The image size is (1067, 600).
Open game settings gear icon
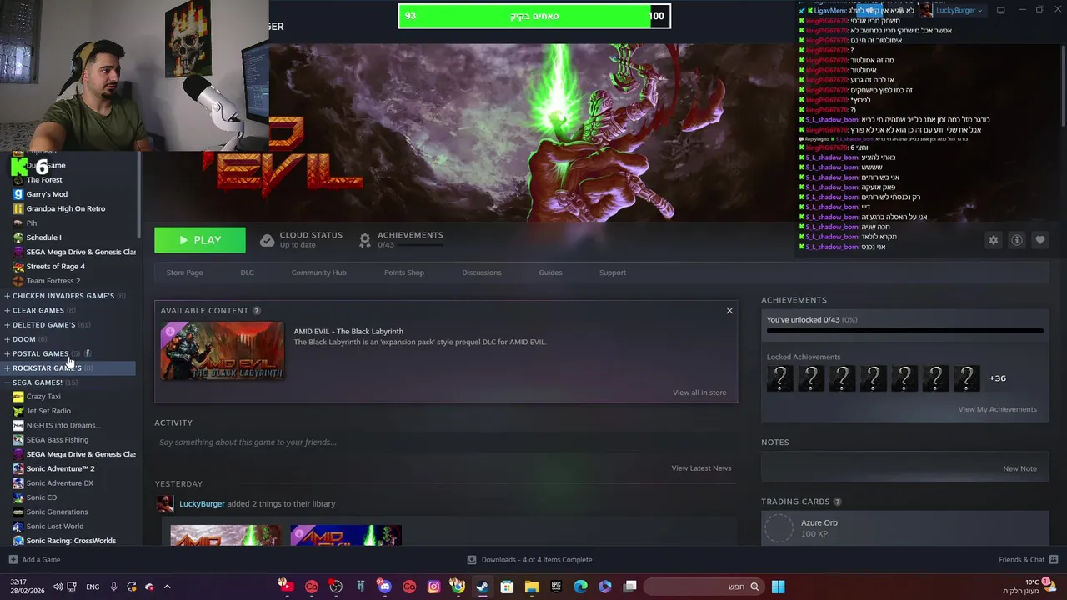click(x=993, y=240)
